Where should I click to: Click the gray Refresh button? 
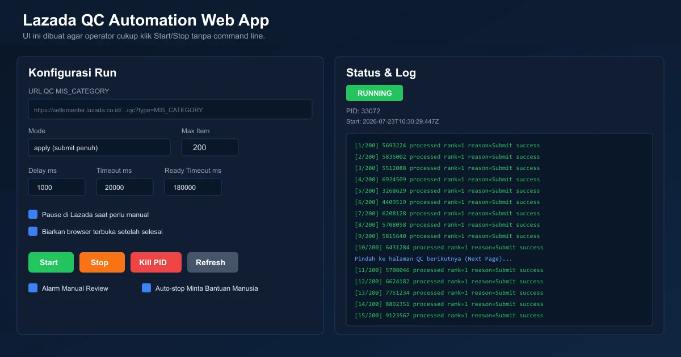click(x=213, y=262)
